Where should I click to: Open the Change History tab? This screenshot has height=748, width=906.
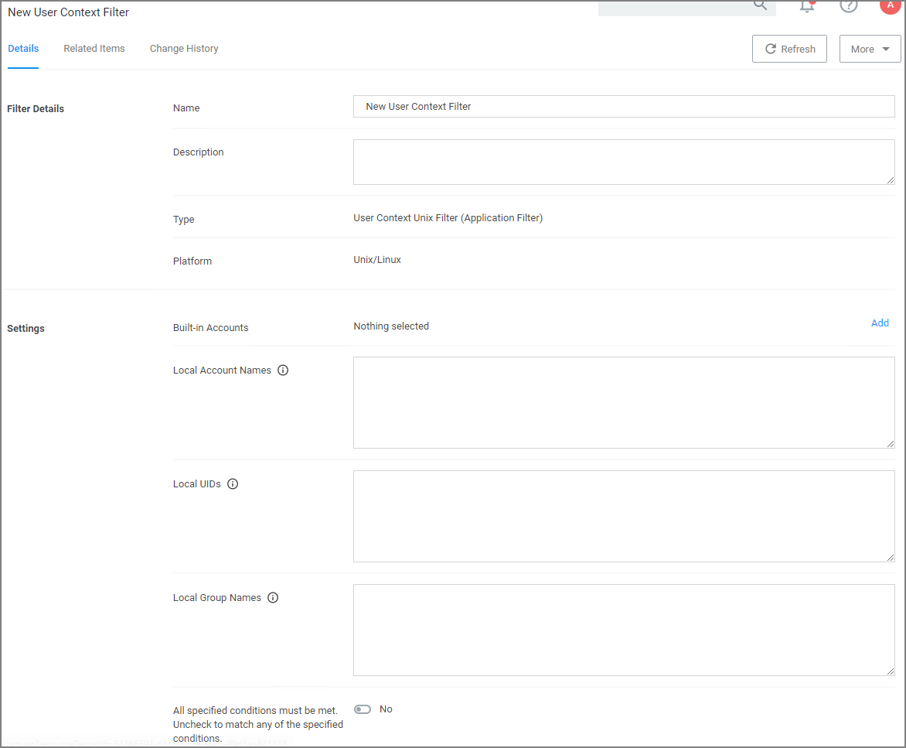coord(184,49)
